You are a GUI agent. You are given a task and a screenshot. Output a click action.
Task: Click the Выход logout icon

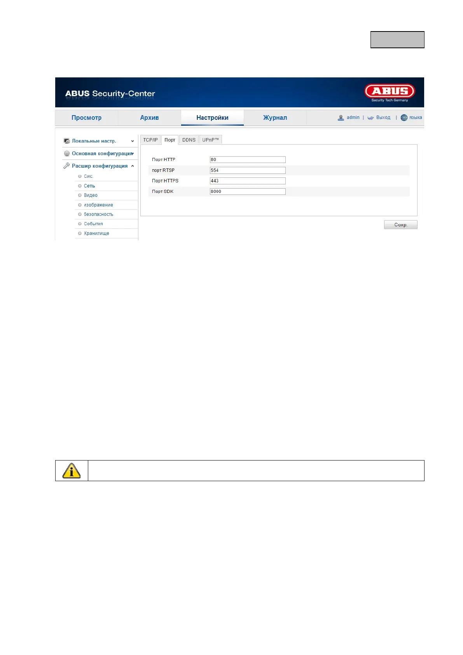(370, 118)
